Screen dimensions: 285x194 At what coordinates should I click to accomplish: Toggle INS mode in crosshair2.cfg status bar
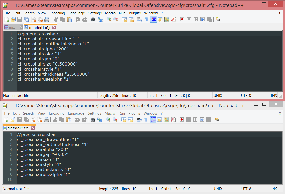click(x=274, y=189)
